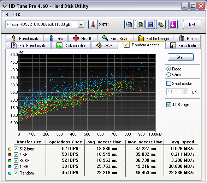The image size is (207, 183).
Task: Click the short stroke 40 gB field
Action: 175,92
